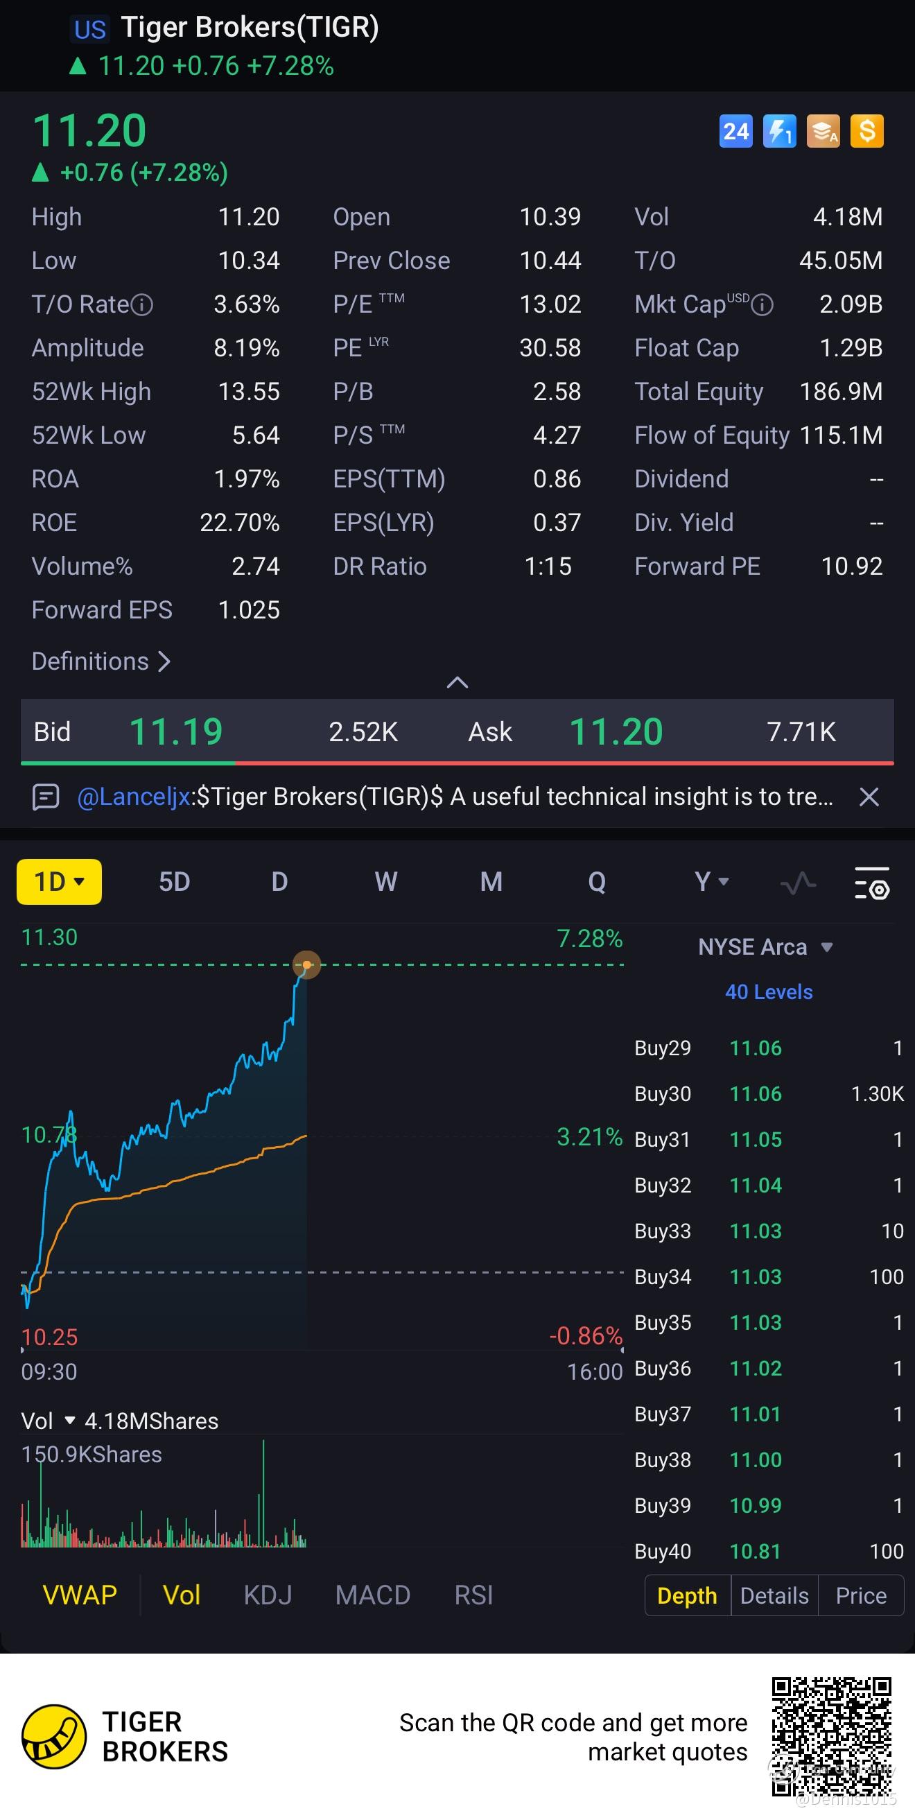Switch to the Details tab
915x1820 pixels.
(774, 1595)
